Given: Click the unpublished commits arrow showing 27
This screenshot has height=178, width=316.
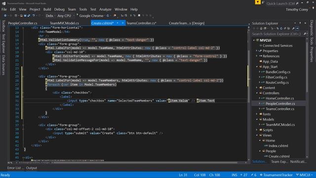Looking at the screenshot, I should pyautogui.click(x=244, y=175).
